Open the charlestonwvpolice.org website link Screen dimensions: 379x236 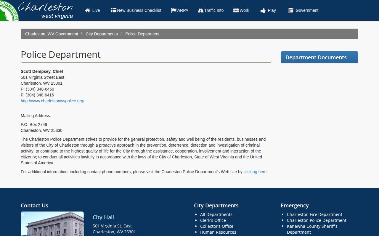(x=52, y=101)
